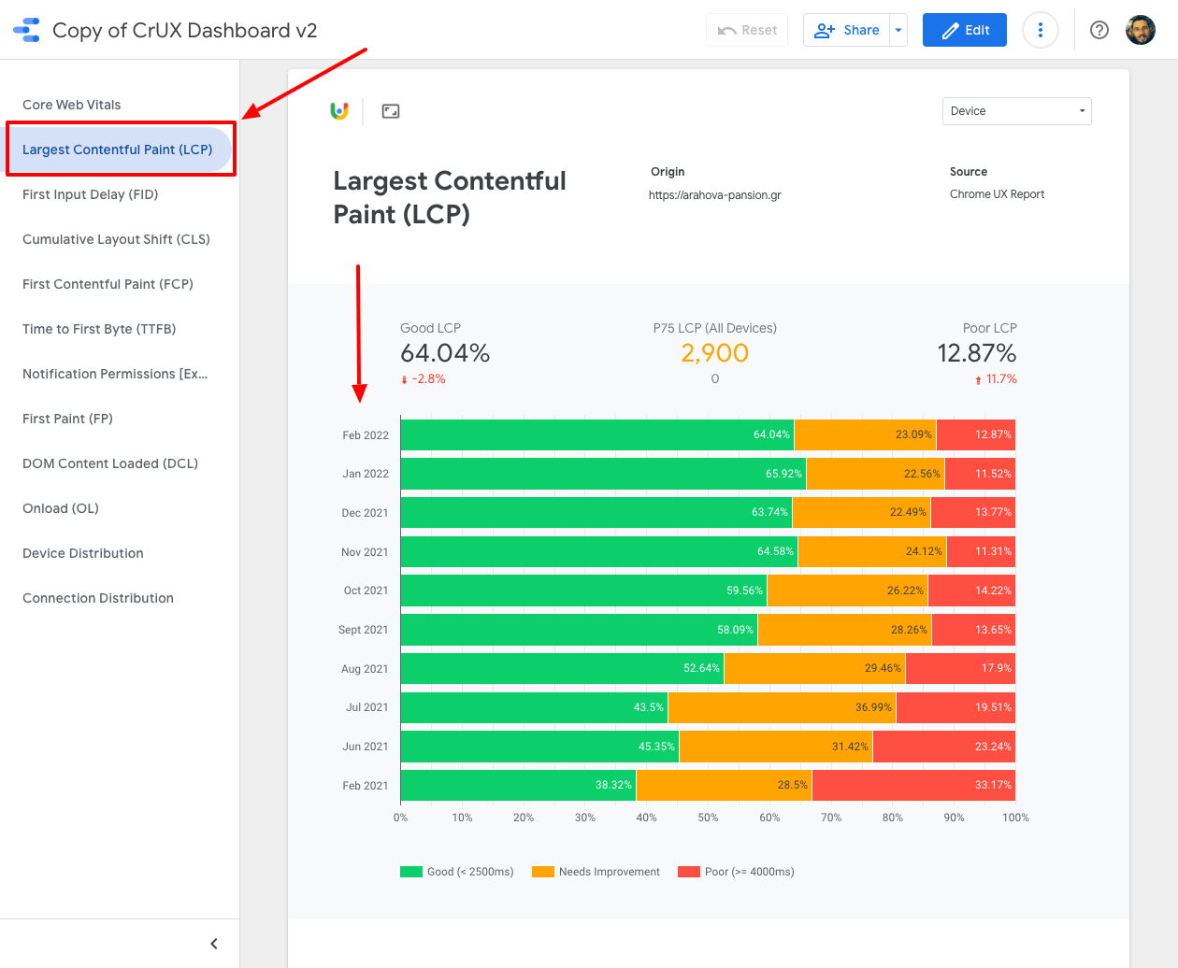Click the red Poor legend swatch
Viewport: 1178px width, 968px height.
(x=689, y=872)
